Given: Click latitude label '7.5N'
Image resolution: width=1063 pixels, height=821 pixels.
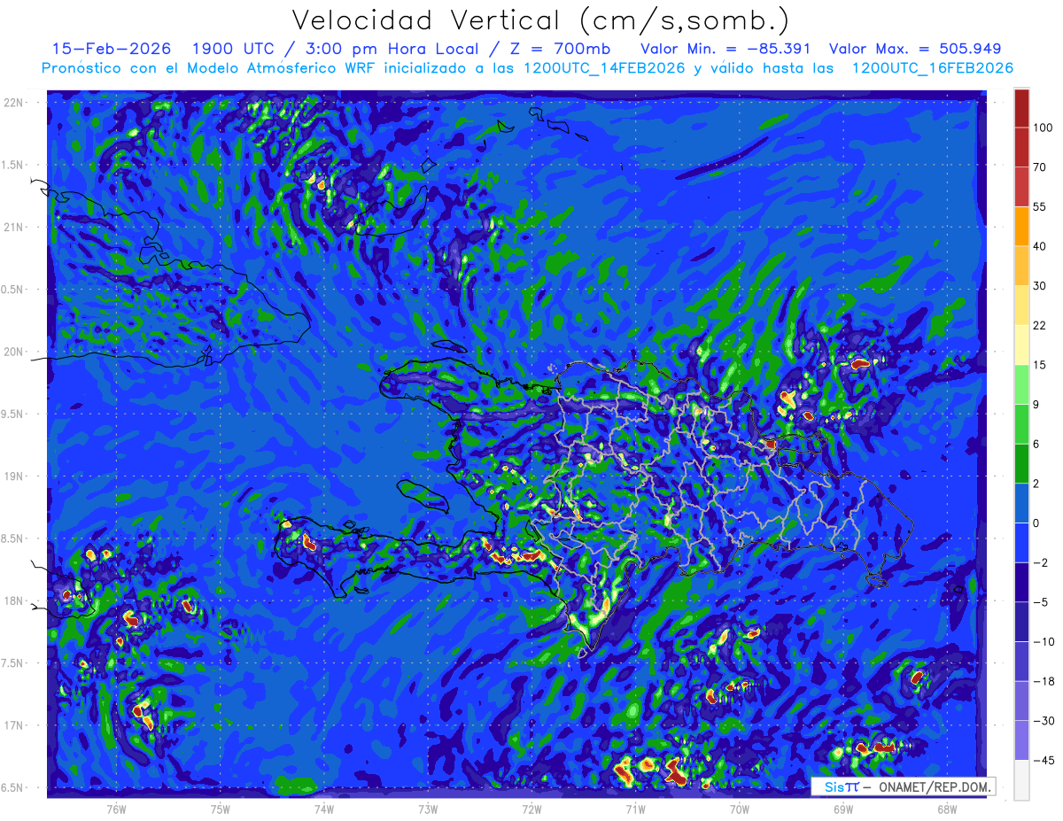Looking at the screenshot, I should coord(14,663).
